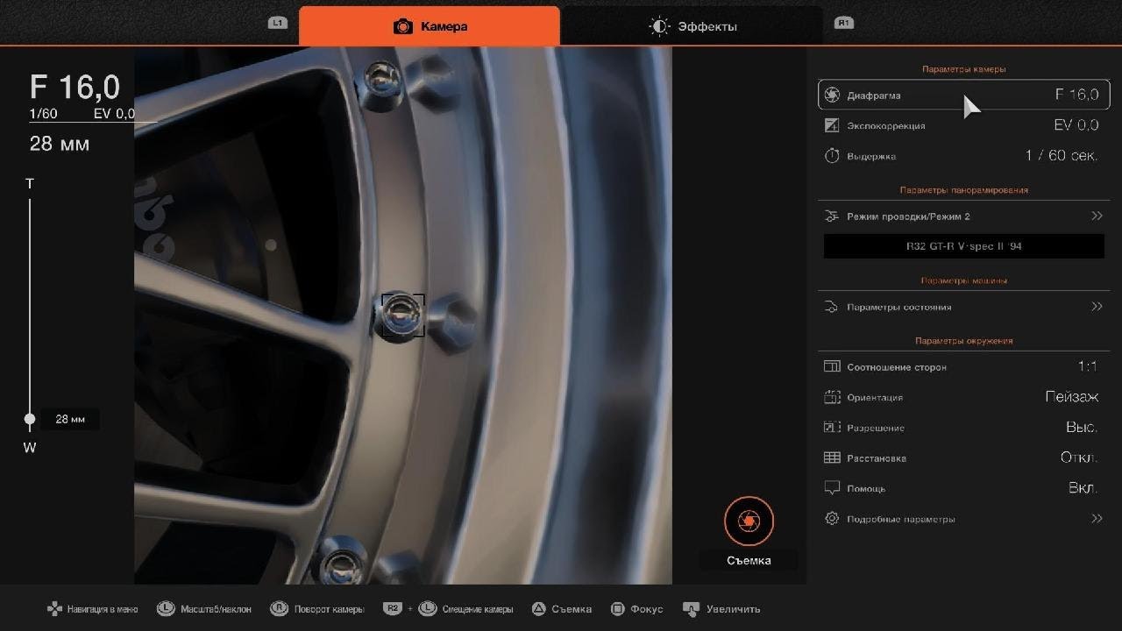Switch to the Камера tab

coord(430,25)
